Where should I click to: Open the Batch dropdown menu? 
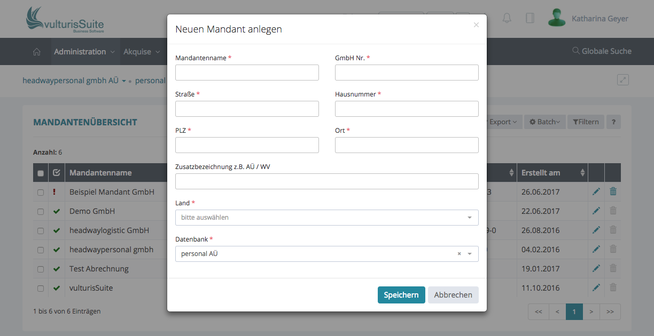[x=544, y=122]
